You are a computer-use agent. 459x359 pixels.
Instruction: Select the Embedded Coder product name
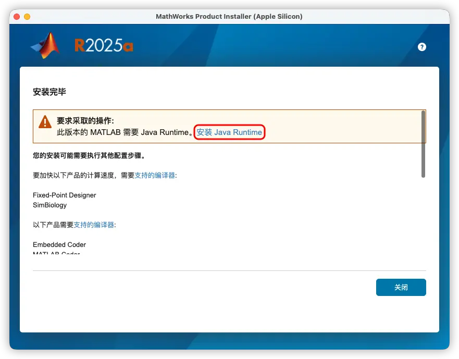59,244
